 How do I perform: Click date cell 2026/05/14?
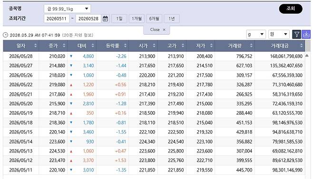(21, 142)
